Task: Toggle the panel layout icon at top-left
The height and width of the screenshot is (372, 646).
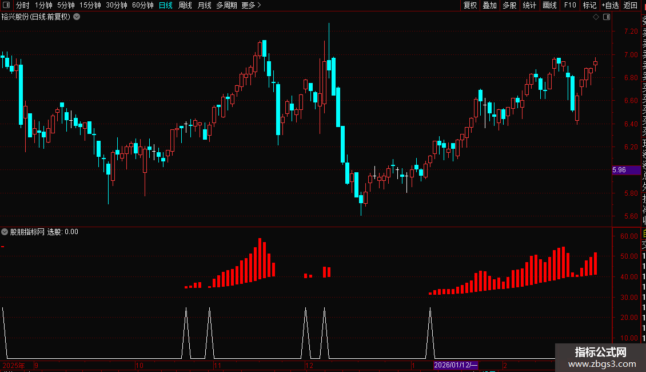Action: coord(6,5)
